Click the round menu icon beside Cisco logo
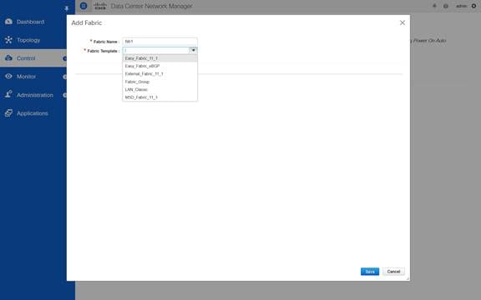Image resolution: width=481 pixels, height=300 pixels. [84, 6]
